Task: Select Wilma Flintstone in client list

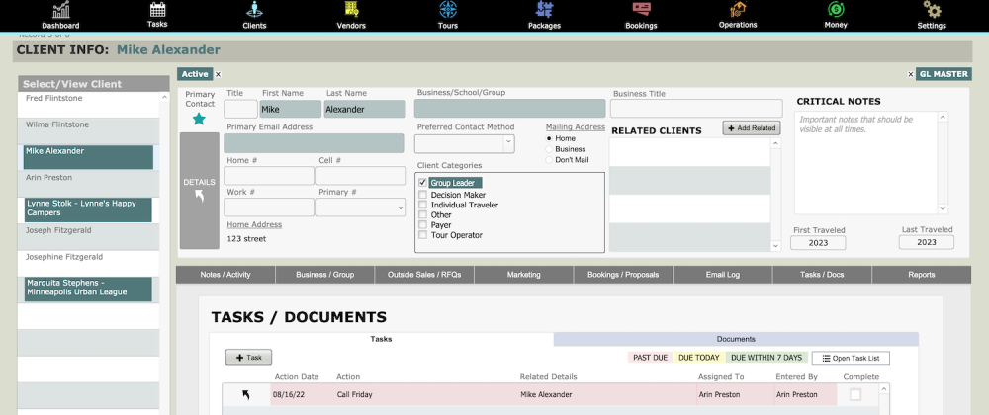Action: [x=88, y=131]
